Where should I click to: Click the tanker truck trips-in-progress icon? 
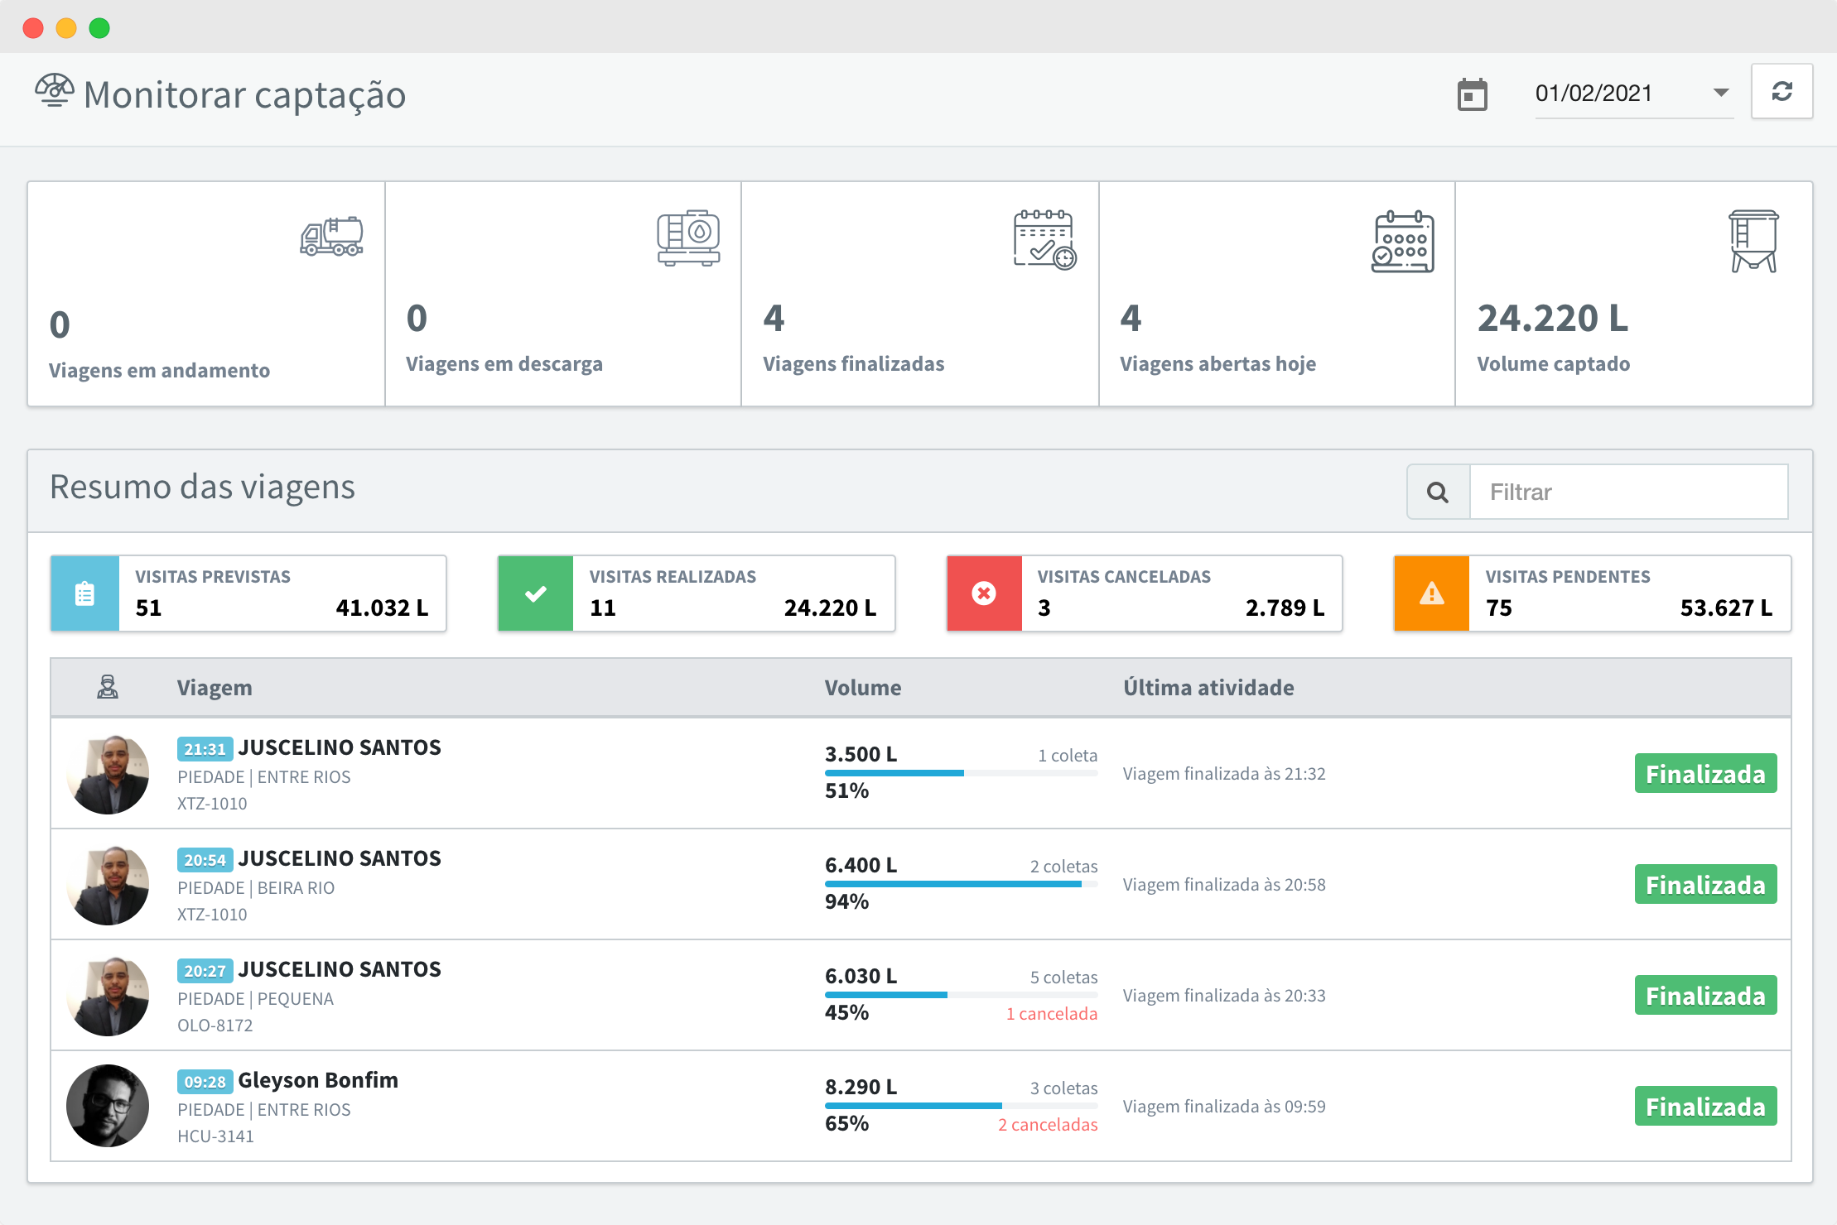(331, 237)
